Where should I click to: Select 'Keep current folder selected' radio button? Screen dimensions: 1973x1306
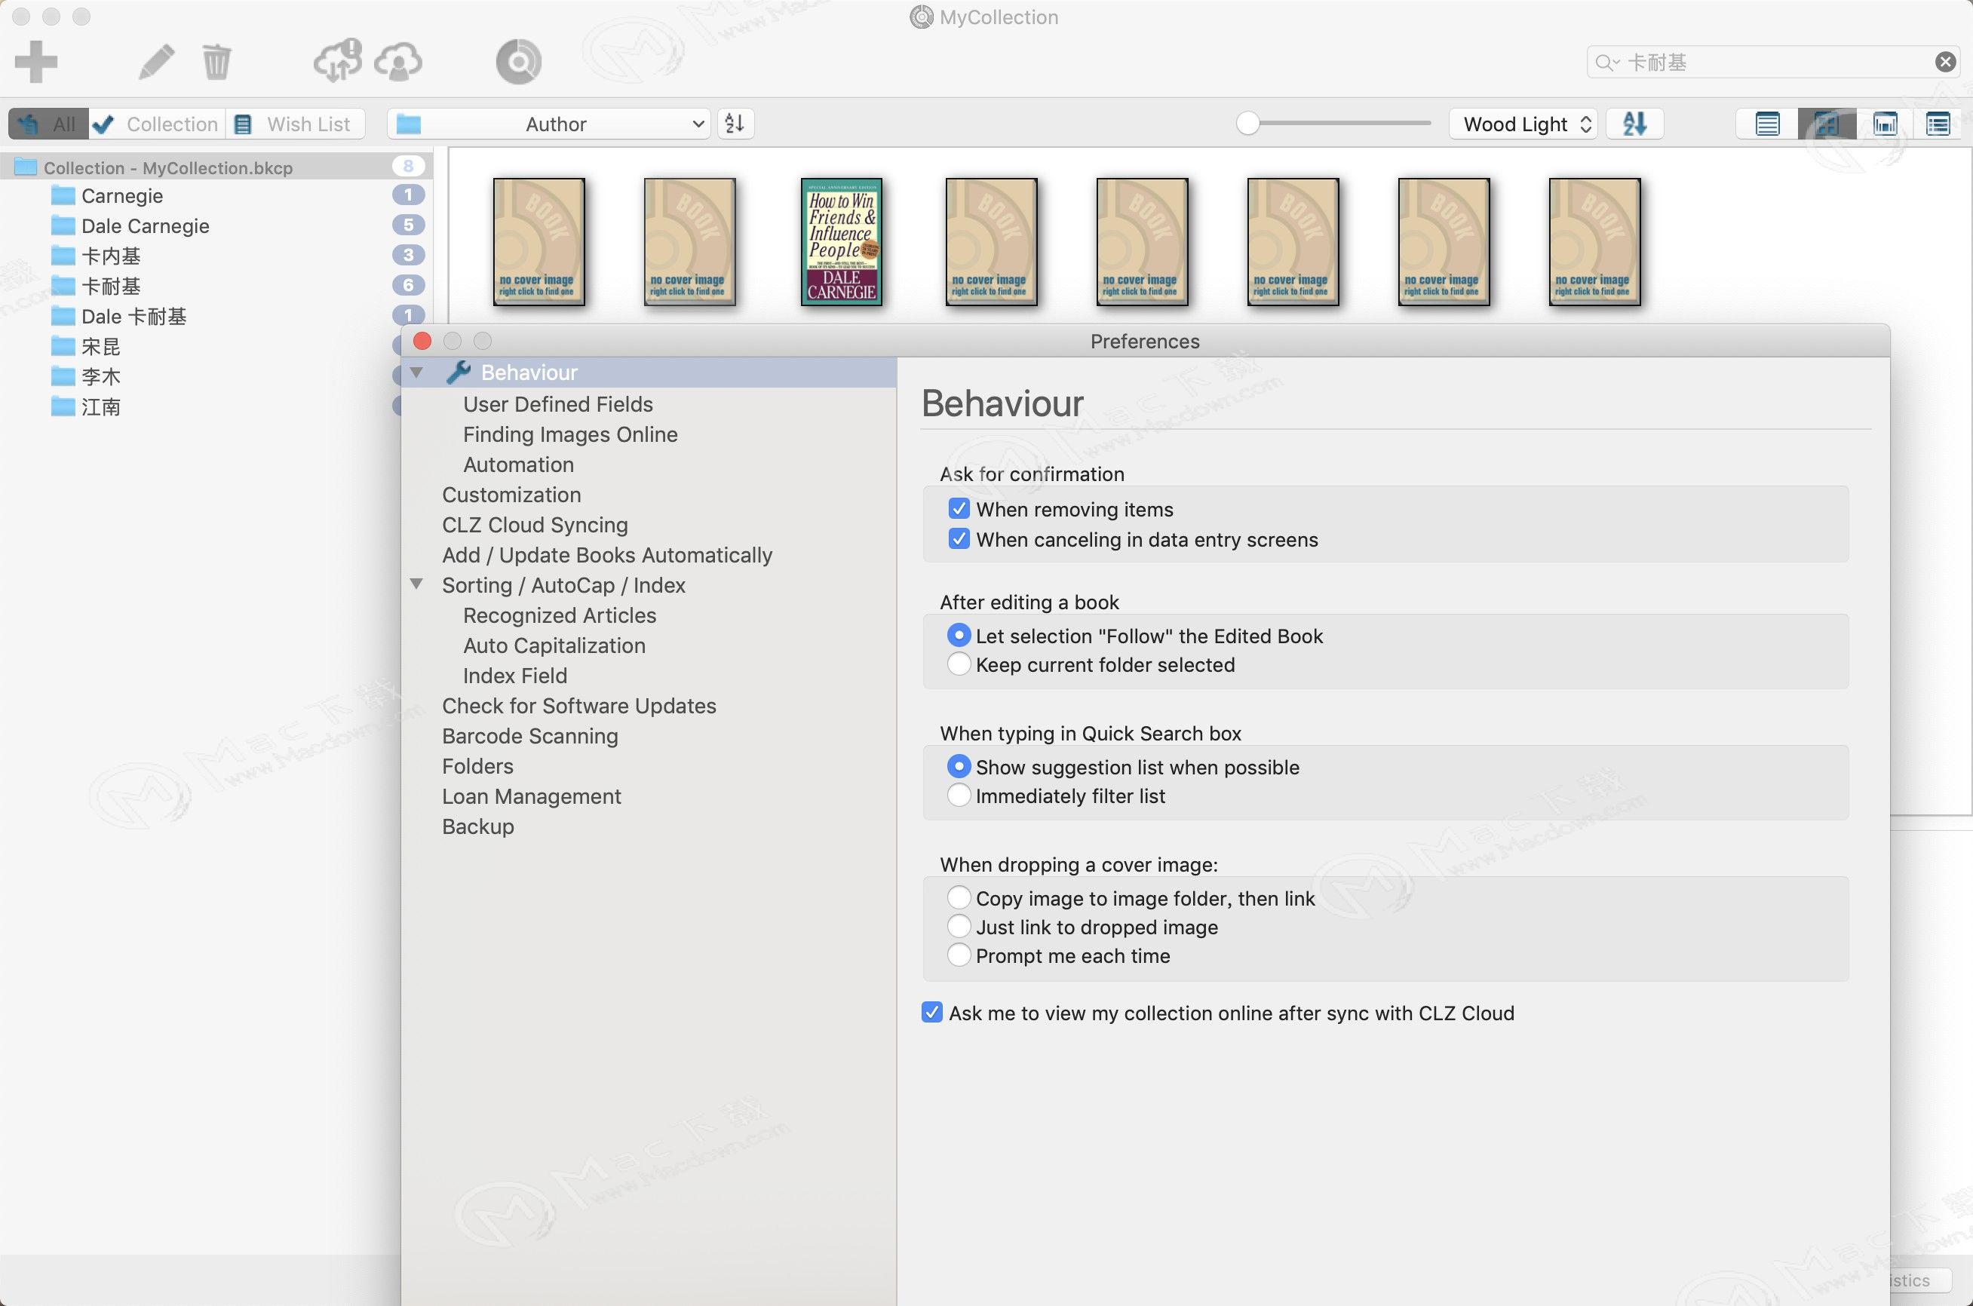957,664
